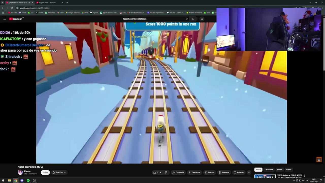
Task: Dislike the video
Action: (x=166, y=172)
